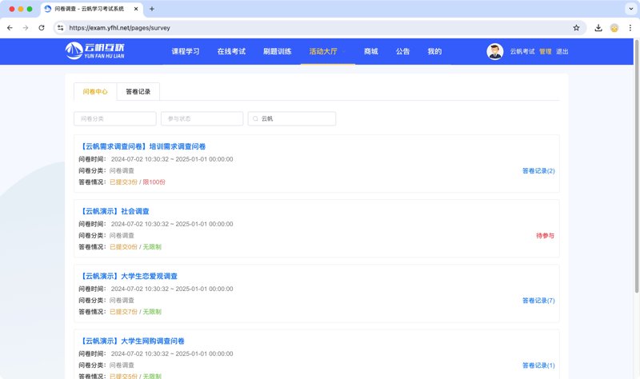Screen dimensions: 640x379
Task: Switch to 问卷中心 tab
Action: coord(95,91)
